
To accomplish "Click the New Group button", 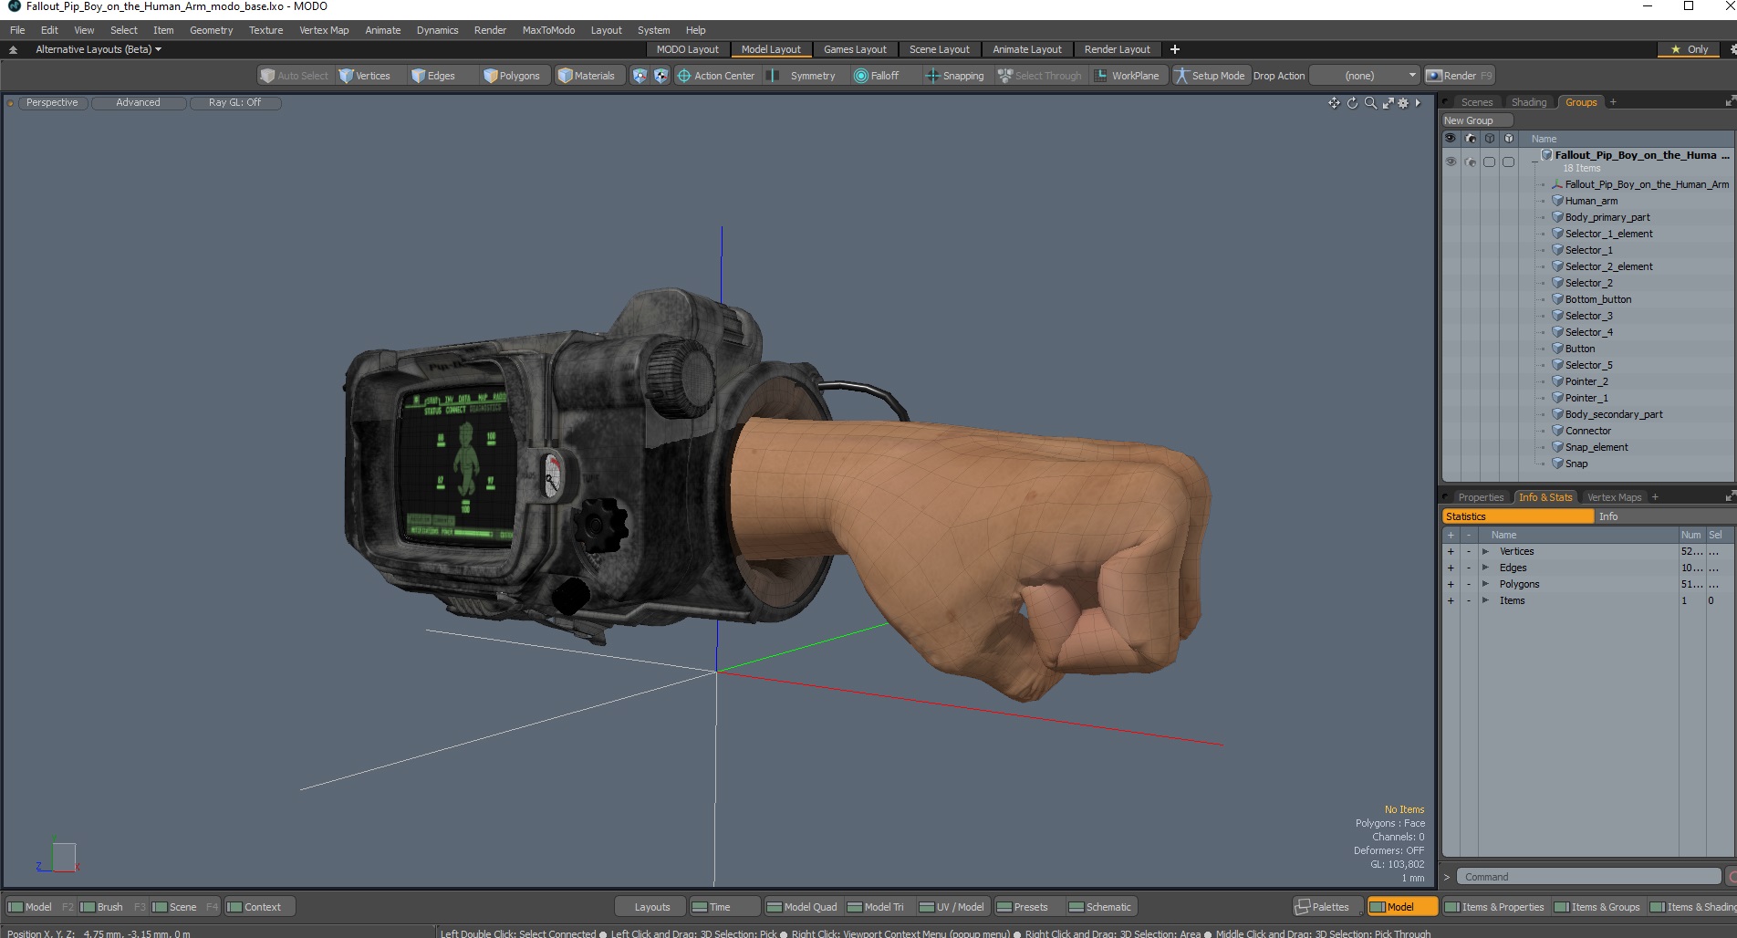I will (x=1477, y=120).
